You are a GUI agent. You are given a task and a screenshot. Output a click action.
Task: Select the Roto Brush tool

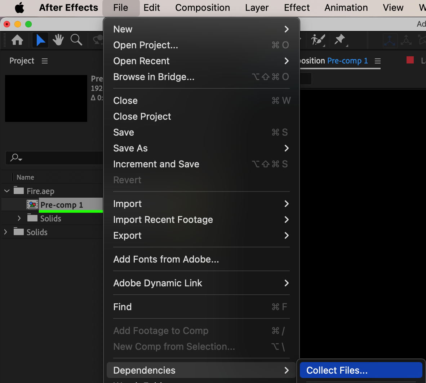pyautogui.click(x=318, y=40)
